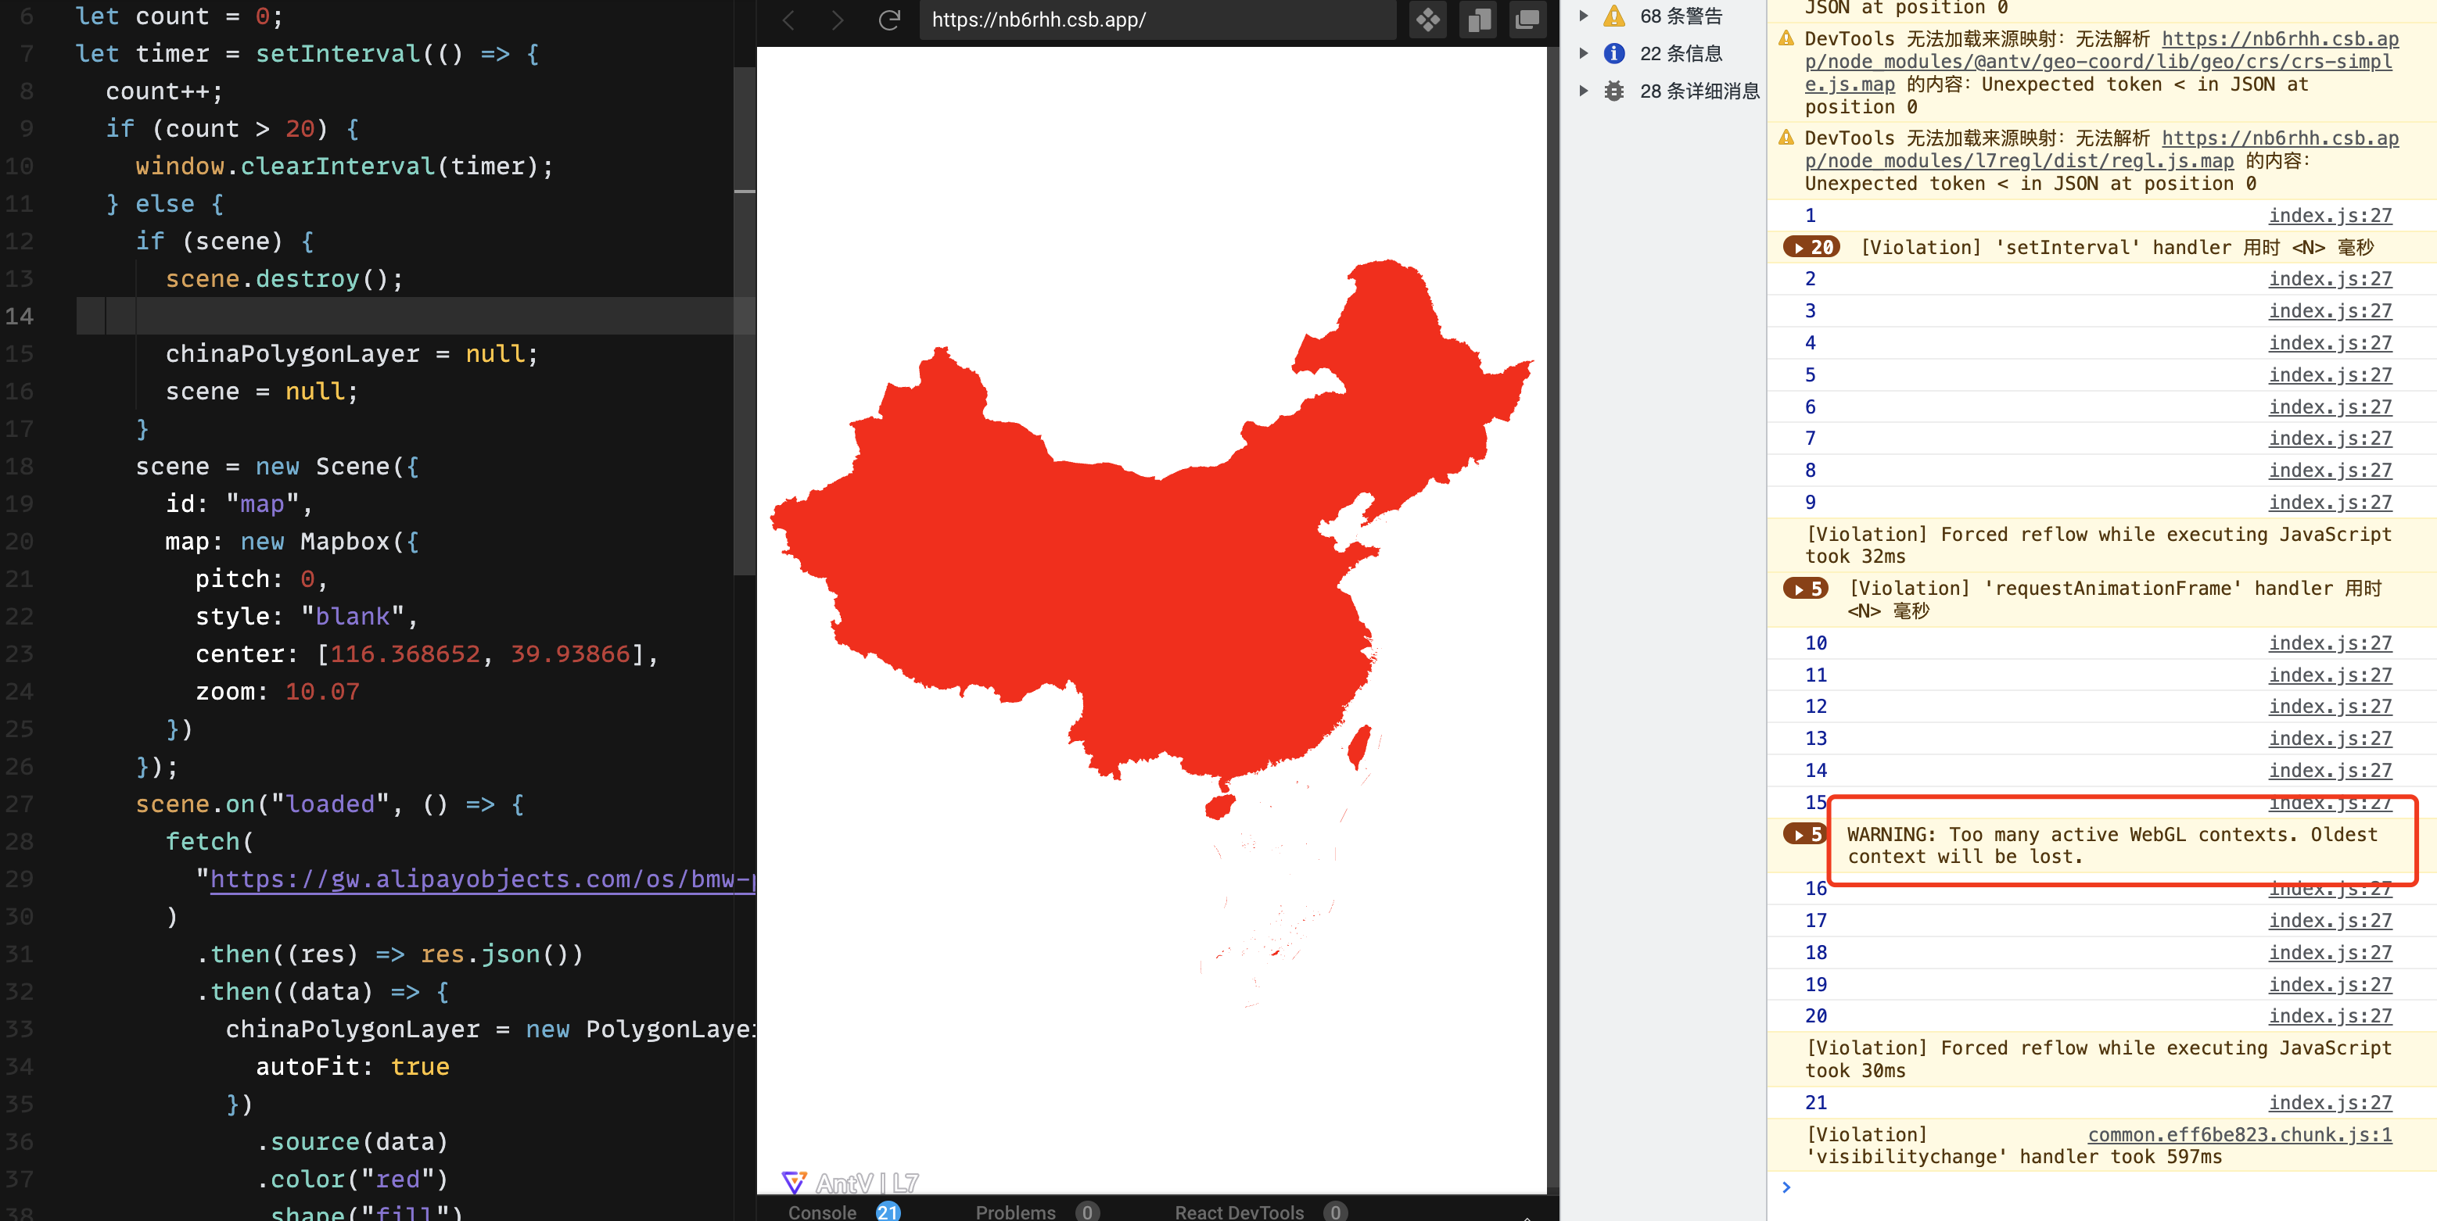Click the browser back navigation arrow
This screenshot has width=2437, height=1221.
pos(788,19)
